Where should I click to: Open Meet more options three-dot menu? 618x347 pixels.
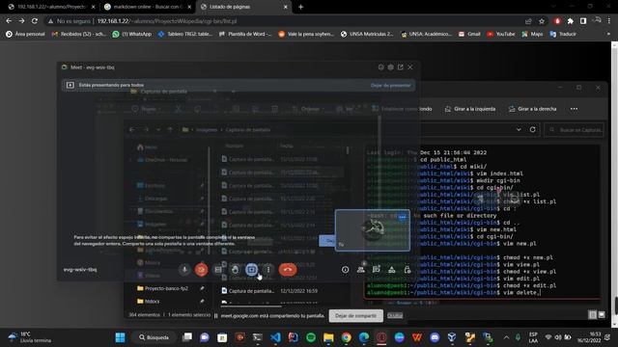coord(268,270)
